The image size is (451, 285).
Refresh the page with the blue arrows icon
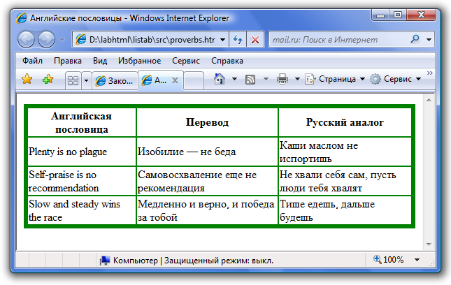(238, 39)
